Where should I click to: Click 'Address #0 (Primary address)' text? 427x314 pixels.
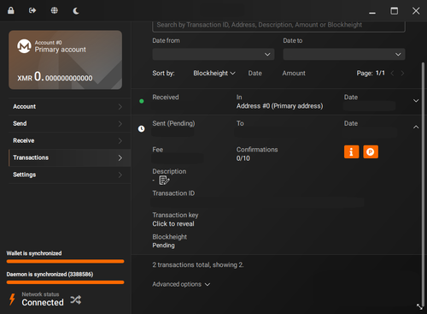point(280,106)
